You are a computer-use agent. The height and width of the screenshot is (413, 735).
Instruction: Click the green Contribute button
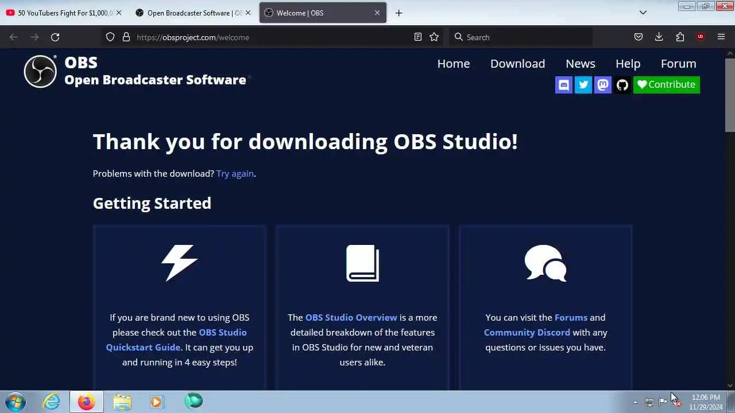[667, 85]
